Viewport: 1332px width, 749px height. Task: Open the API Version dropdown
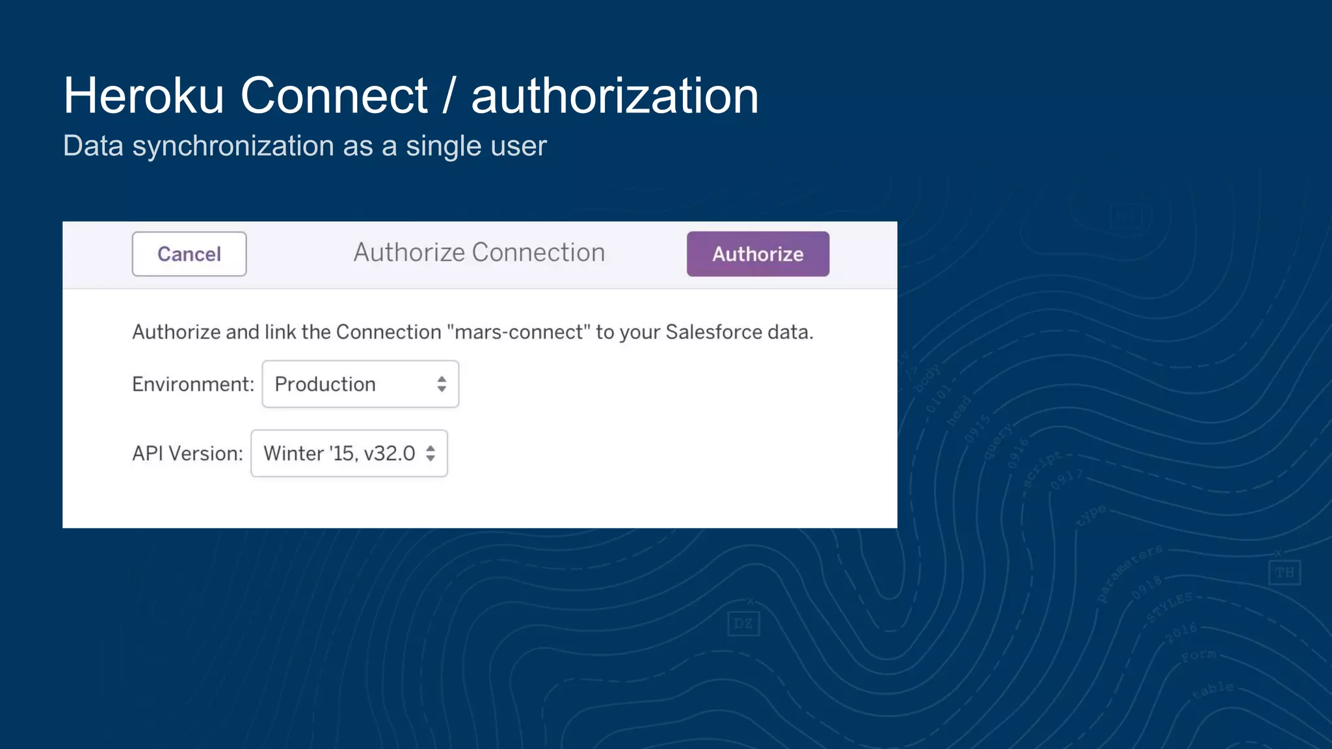click(x=349, y=453)
